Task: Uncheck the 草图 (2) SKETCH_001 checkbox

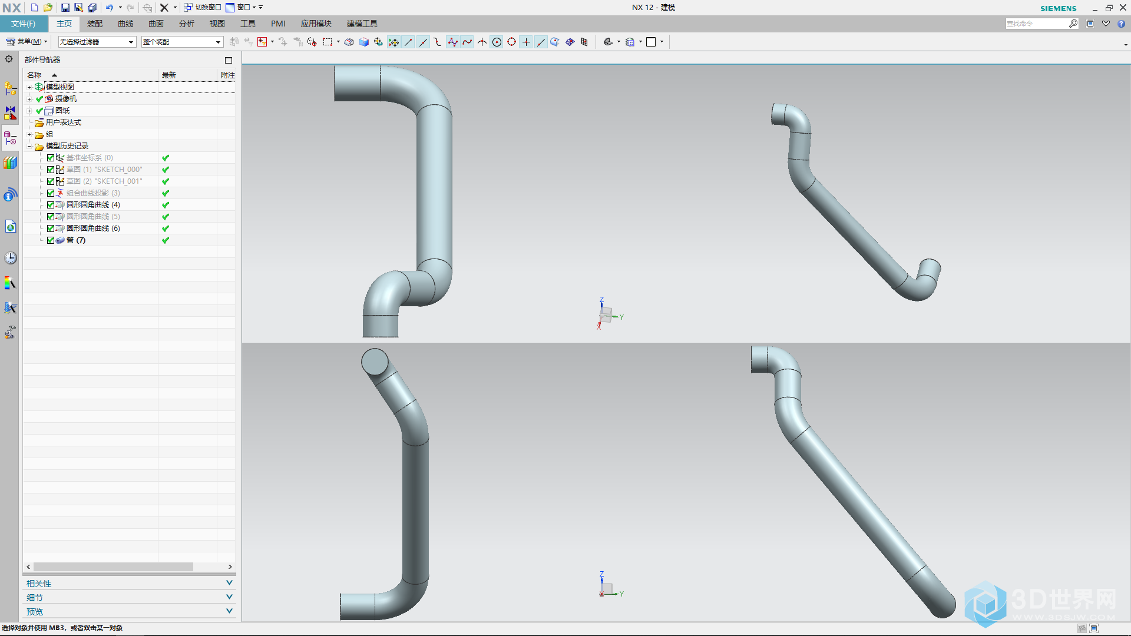Action: 51,181
